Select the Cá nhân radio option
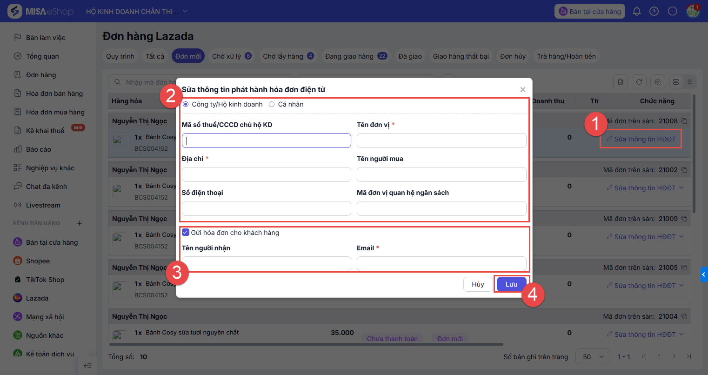Viewport: 708px width, 375px height. [x=272, y=104]
